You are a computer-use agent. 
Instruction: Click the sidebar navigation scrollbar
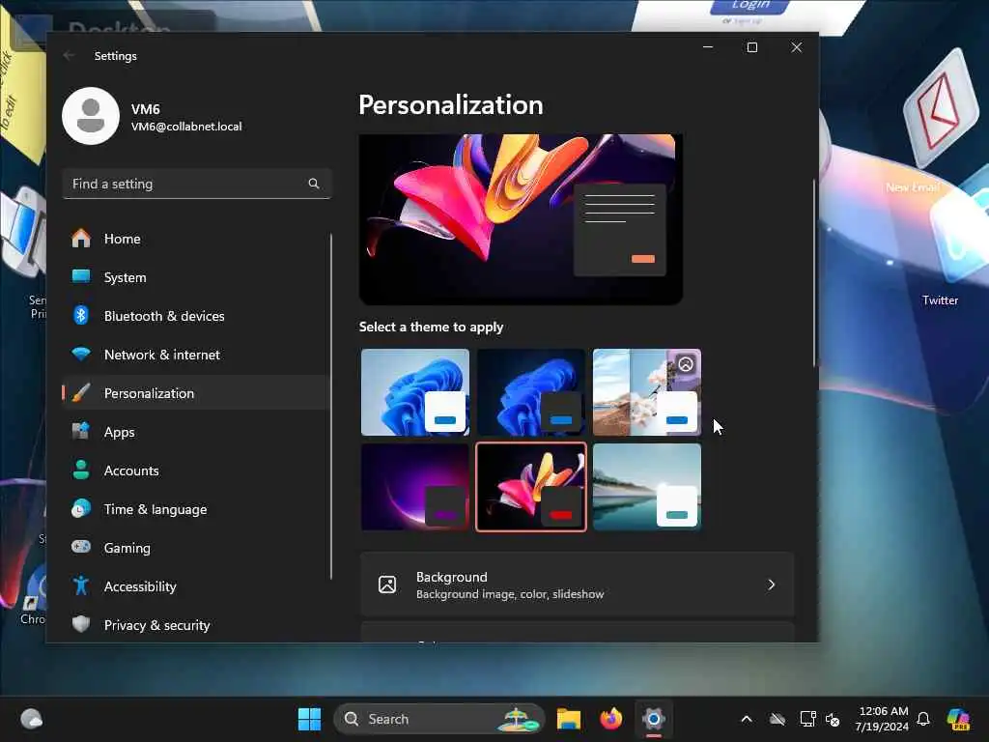point(331,407)
